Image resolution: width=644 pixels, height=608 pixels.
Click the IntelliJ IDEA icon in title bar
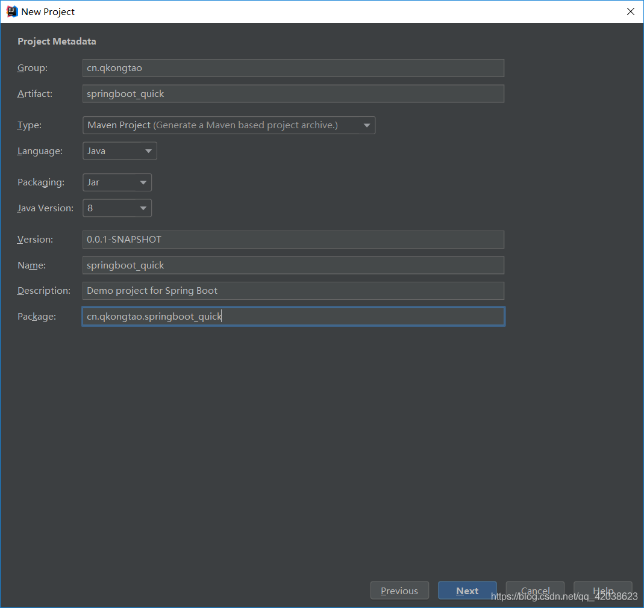pos(12,11)
